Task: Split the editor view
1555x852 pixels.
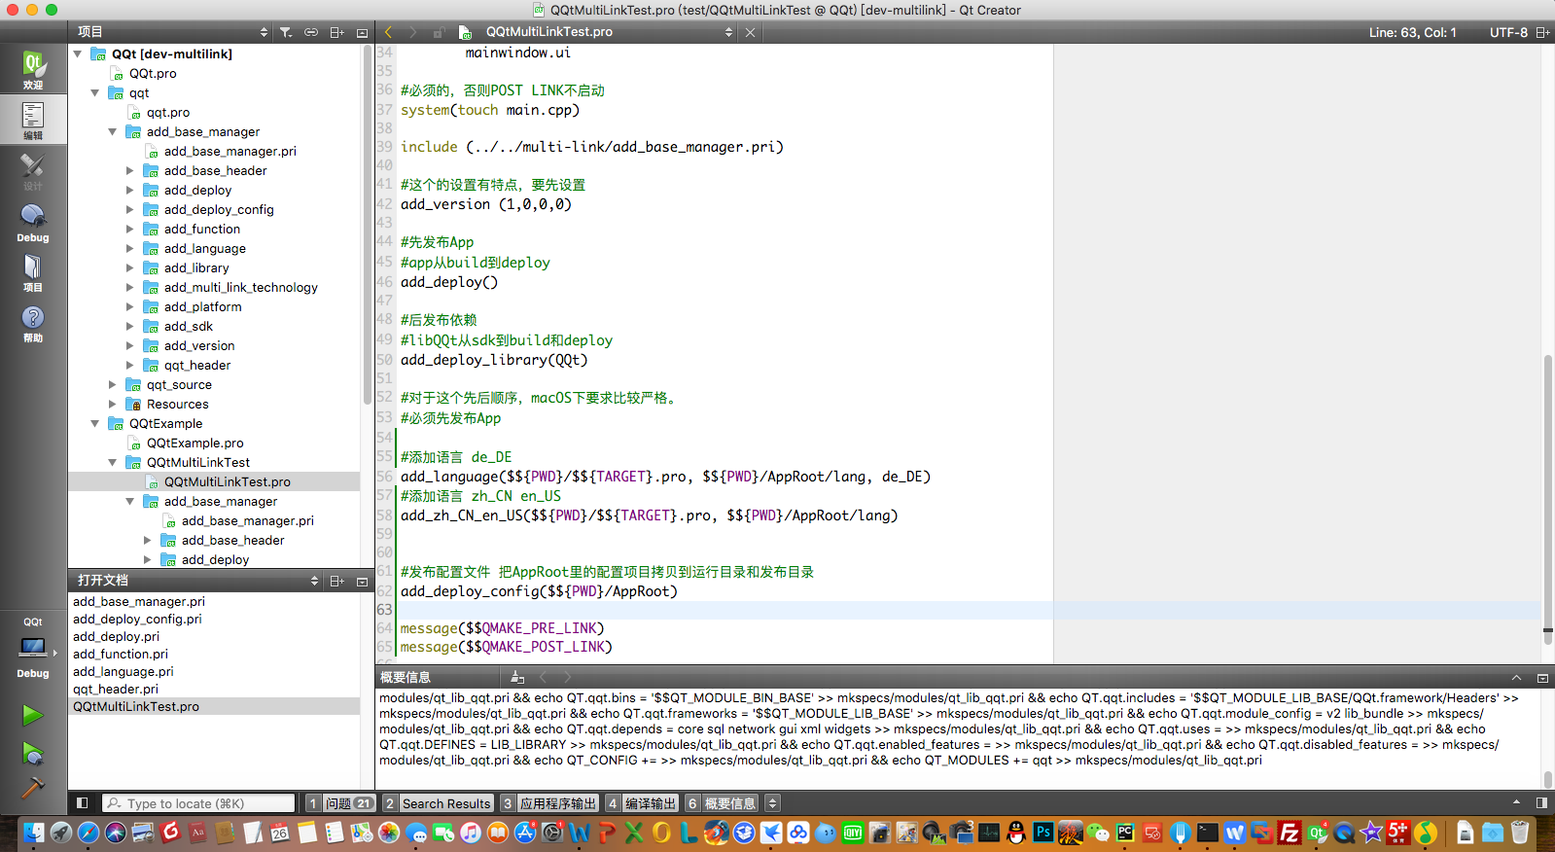Action: [x=1543, y=32]
